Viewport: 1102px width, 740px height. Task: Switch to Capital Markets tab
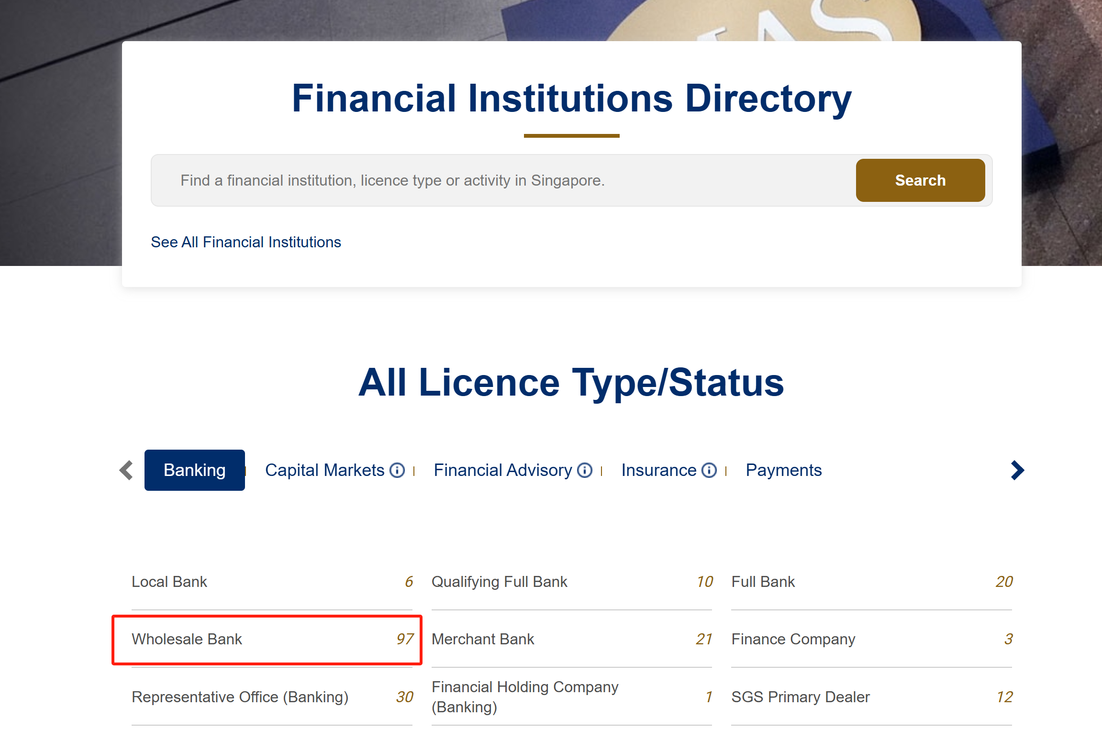point(324,470)
